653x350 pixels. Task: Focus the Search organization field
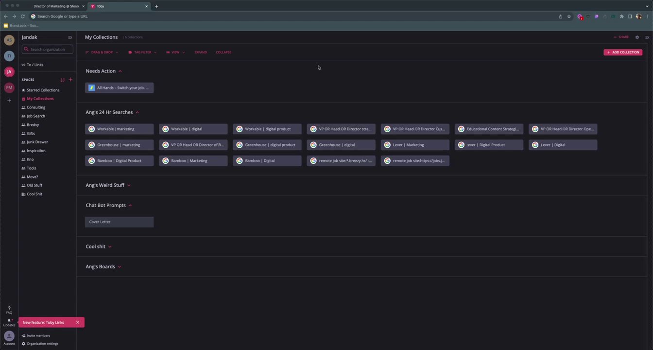tap(47, 49)
